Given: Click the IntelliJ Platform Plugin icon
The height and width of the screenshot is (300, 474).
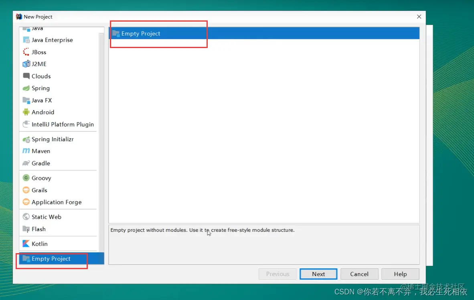Looking at the screenshot, I should coord(26,124).
